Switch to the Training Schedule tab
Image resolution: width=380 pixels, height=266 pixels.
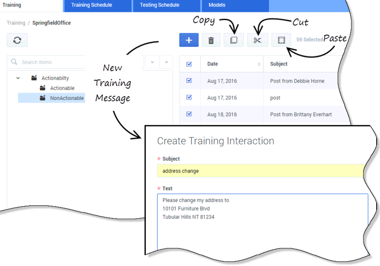(x=91, y=5)
